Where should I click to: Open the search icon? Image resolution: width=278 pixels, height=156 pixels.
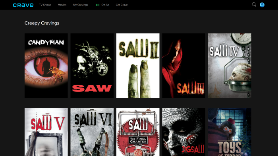(x=254, y=5)
